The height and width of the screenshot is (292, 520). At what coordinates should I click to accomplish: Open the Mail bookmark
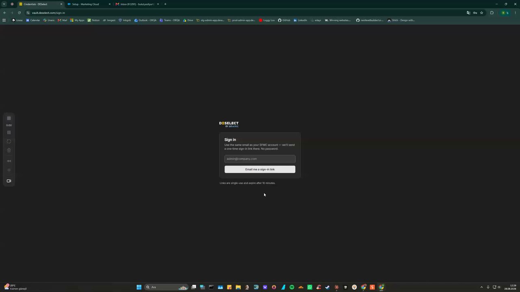coord(63,20)
